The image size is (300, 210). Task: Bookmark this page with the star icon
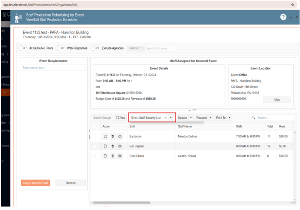click(x=293, y=4)
